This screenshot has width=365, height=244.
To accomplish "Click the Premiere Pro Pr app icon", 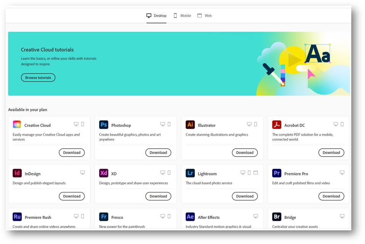I will 277,173.
